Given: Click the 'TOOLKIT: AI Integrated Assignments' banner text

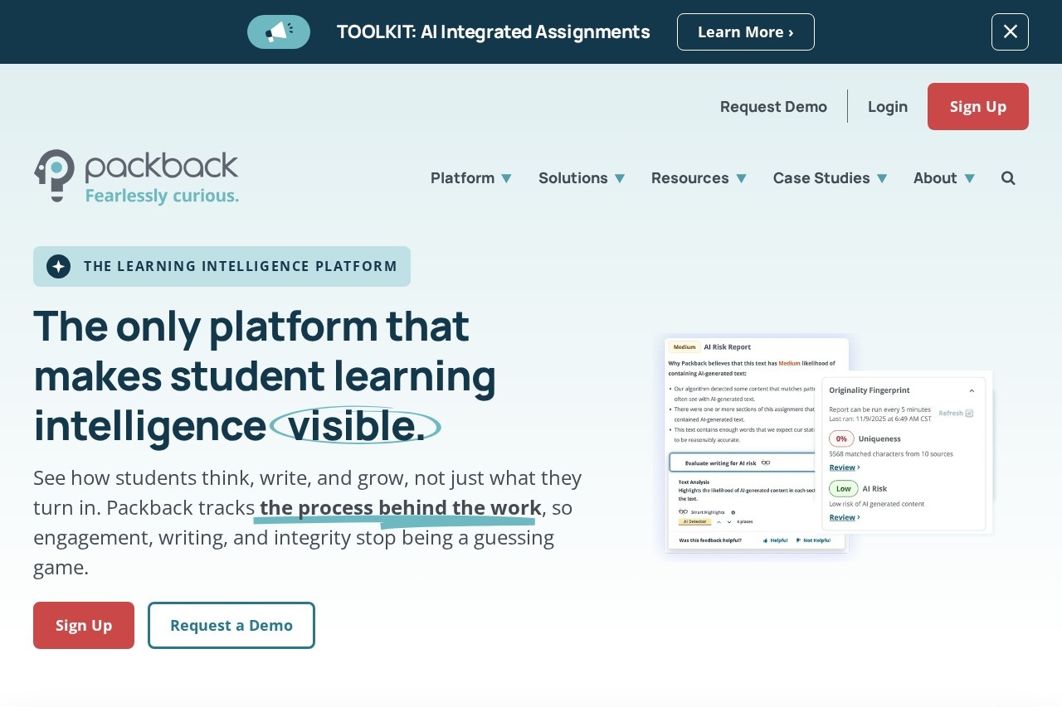Looking at the screenshot, I should [494, 32].
